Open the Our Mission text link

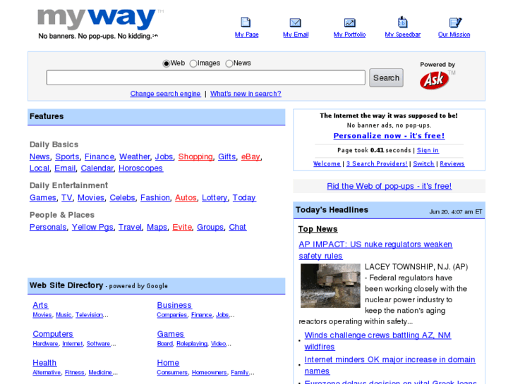454,35
